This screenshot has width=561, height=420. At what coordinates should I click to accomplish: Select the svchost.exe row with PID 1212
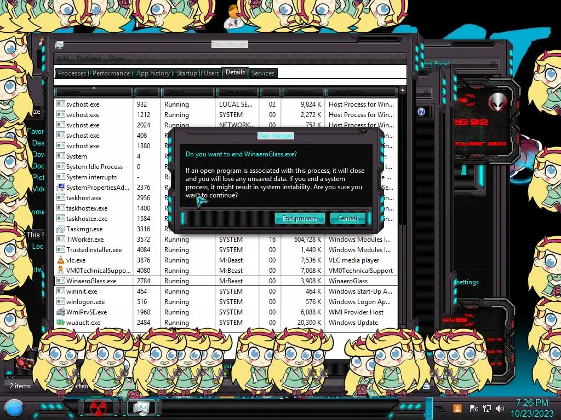(x=226, y=115)
